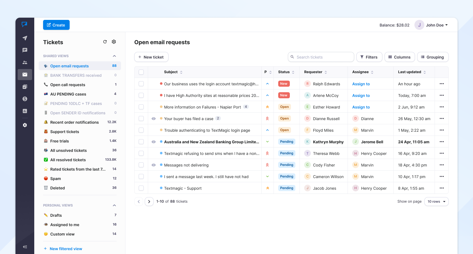This screenshot has height=254, width=473.
Task: Open the contacts people sidebar icon
Action: (25, 62)
